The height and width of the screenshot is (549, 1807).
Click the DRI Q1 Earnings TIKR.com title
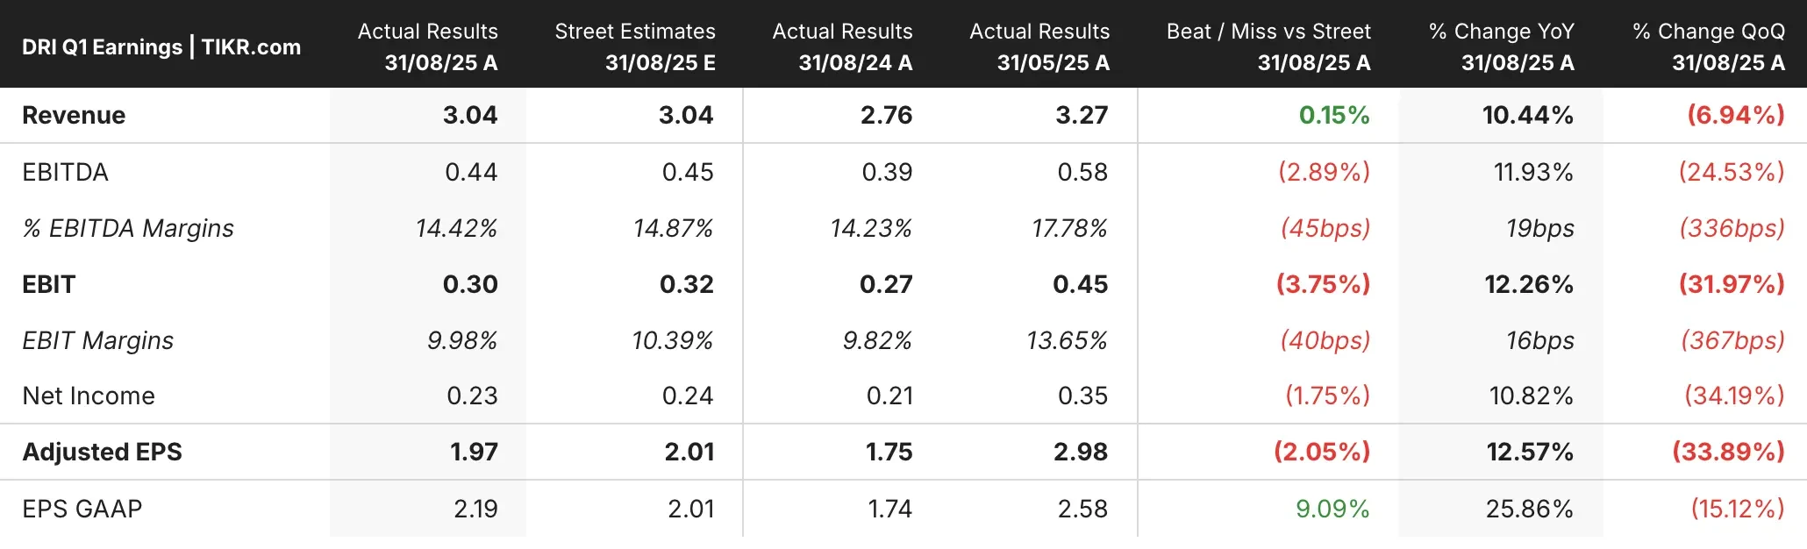(161, 46)
